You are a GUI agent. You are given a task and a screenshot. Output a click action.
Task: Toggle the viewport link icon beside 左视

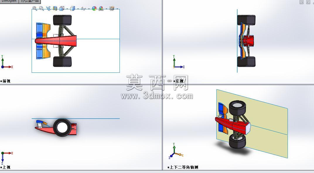coord(170,81)
